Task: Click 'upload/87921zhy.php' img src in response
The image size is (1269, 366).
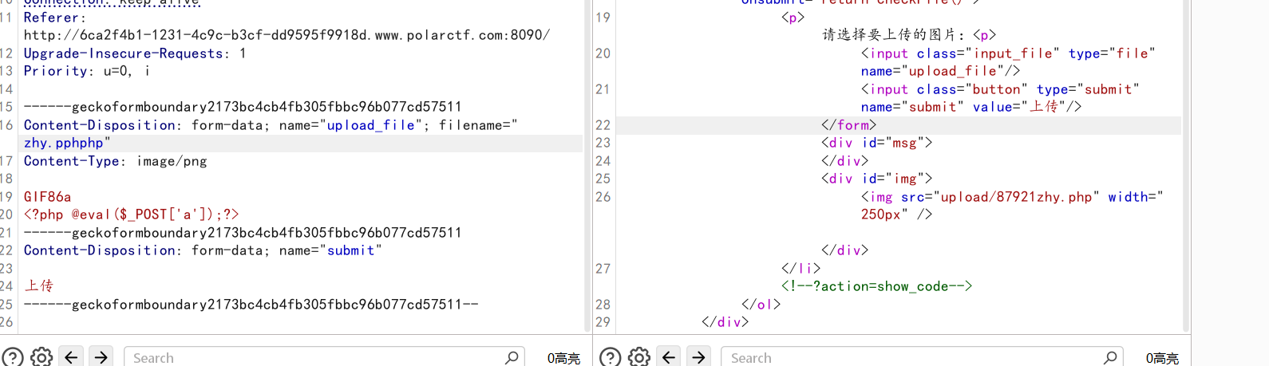Action: [1016, 197]
